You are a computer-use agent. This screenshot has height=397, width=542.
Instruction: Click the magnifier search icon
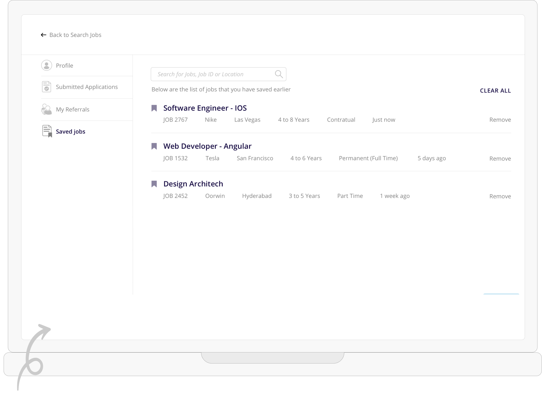(279, 74)
